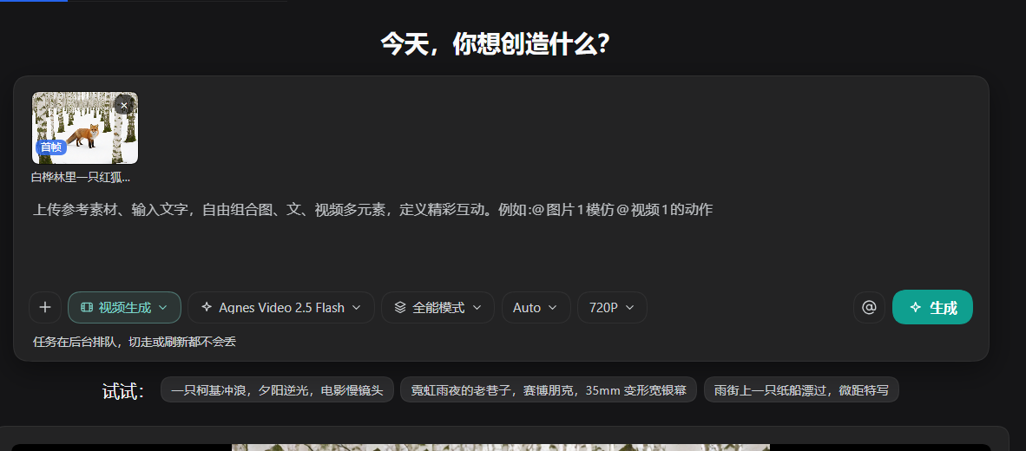Image resolution: width=1026 pixels, height=451 pixels.
Task: Try the 一只柯基冲浪 suggestion
Action: point(277,389)
